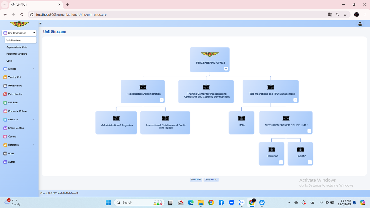The height and width of the screenshot is (208, 370).
Task: Expand the Logistic node
Action: pos(310,162)
